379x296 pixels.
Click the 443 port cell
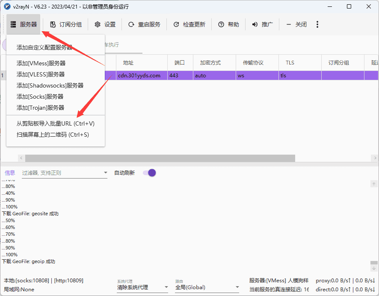click(x=181, y=76)
